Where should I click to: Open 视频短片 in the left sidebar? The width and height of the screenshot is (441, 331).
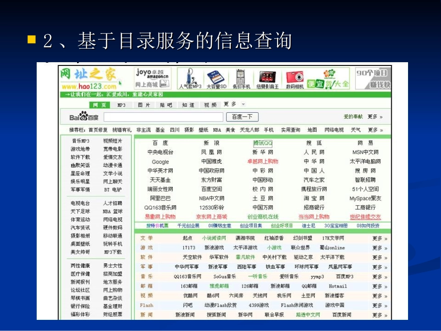112,141
